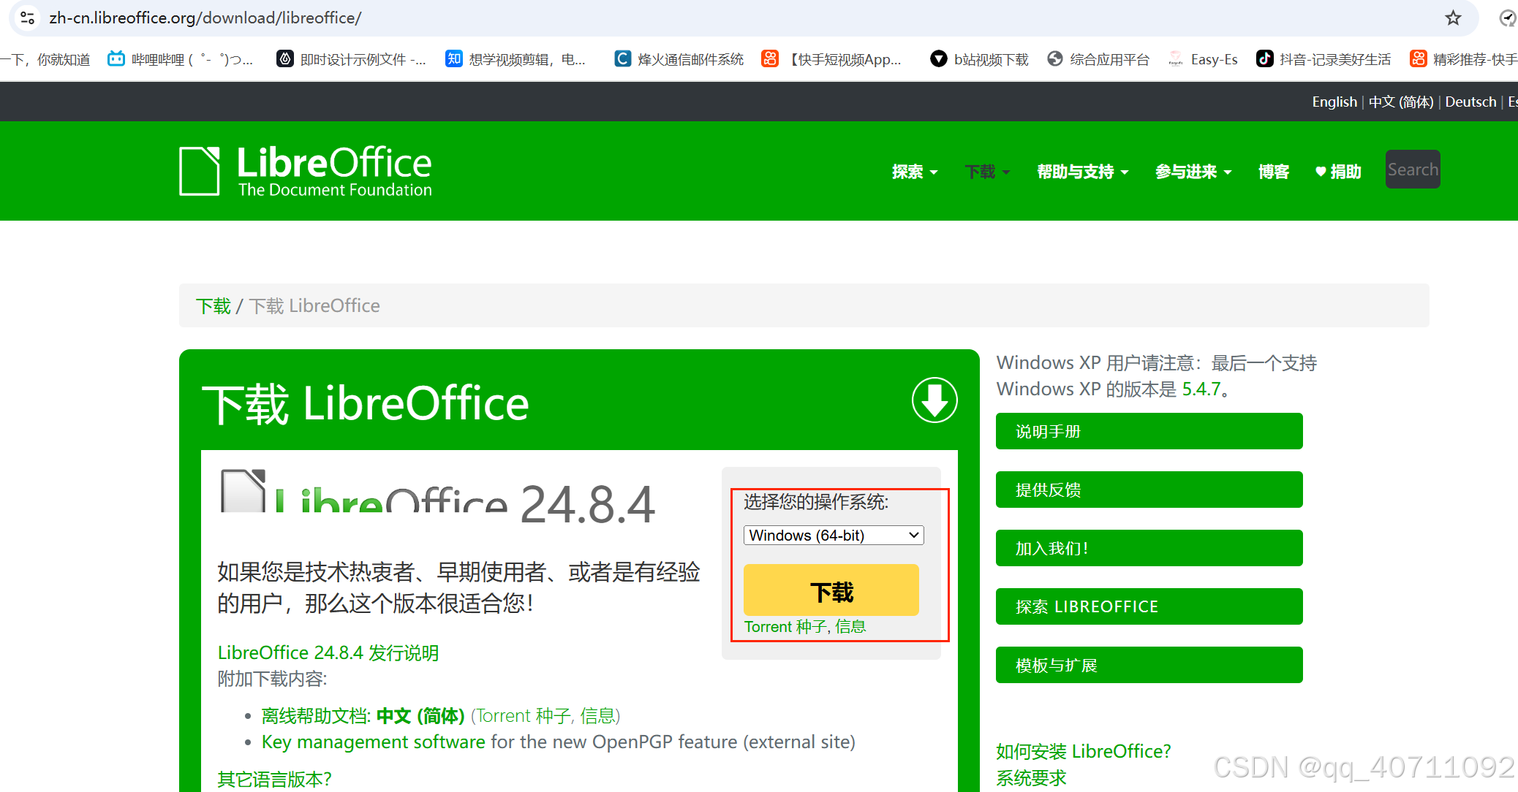Open the 想学视频剪辑 Zhihu bookmark
The width and height of the screenshot is (1518, 792).
516,59
